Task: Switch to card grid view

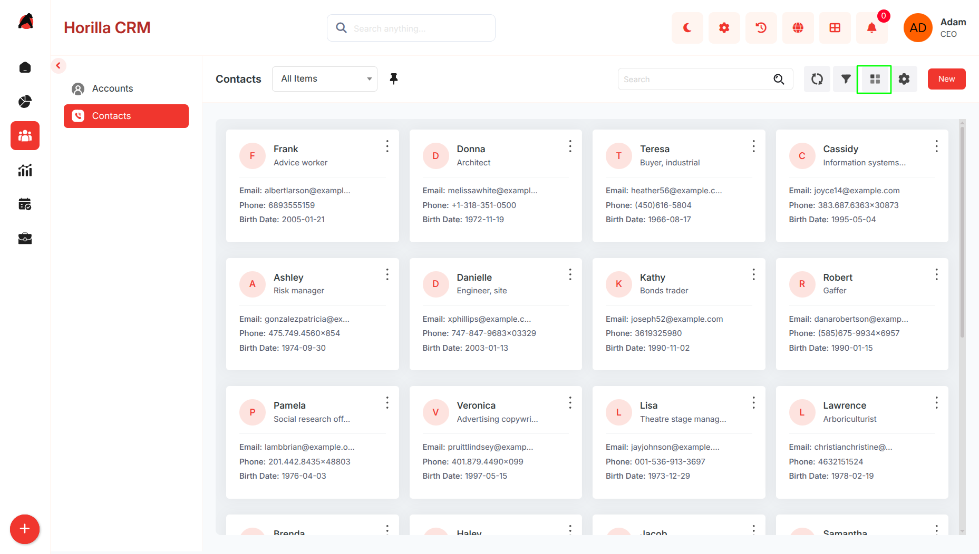Action: pyautogui.click(x=875, y=79)
